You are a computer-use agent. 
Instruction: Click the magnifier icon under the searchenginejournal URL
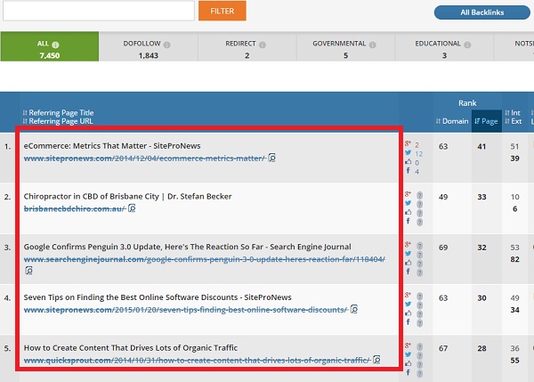point(28,270)
